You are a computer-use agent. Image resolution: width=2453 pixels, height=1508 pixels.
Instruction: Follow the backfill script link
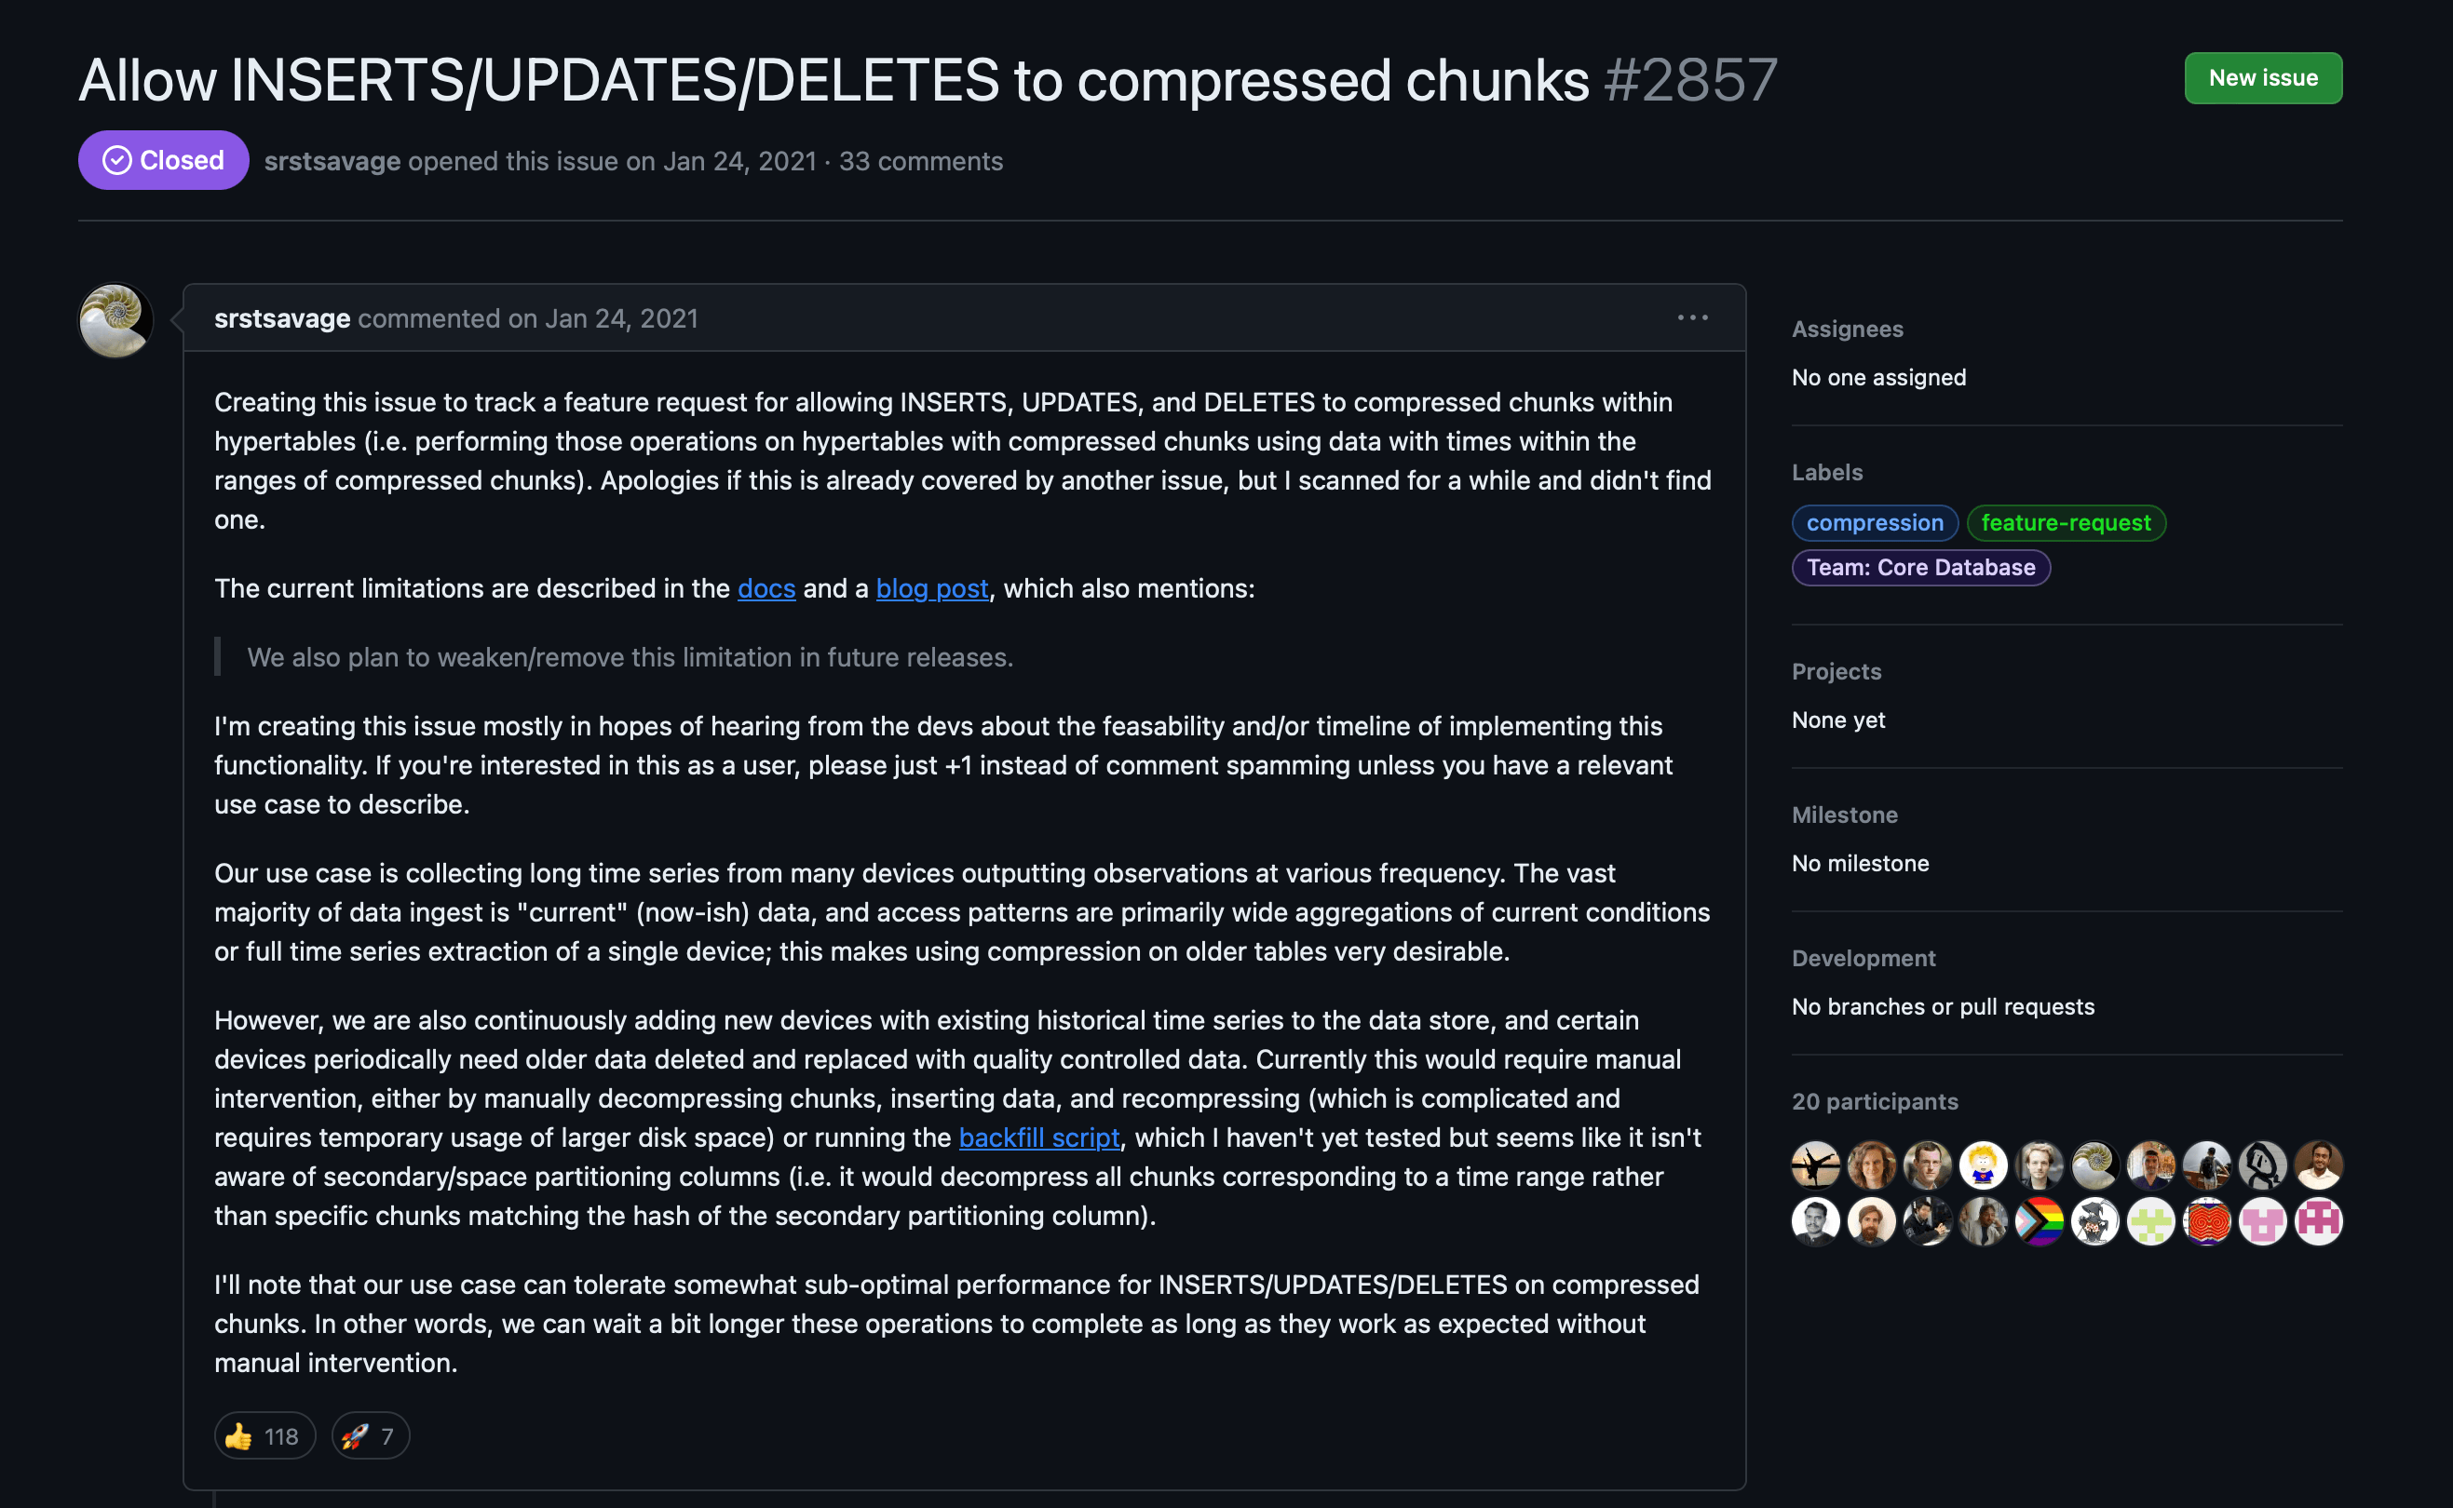pos(1038,1137)
